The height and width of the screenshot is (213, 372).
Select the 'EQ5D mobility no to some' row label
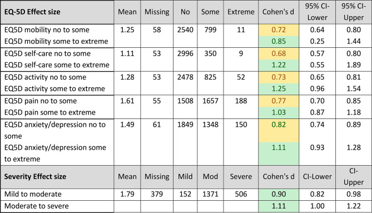(47, 30)
